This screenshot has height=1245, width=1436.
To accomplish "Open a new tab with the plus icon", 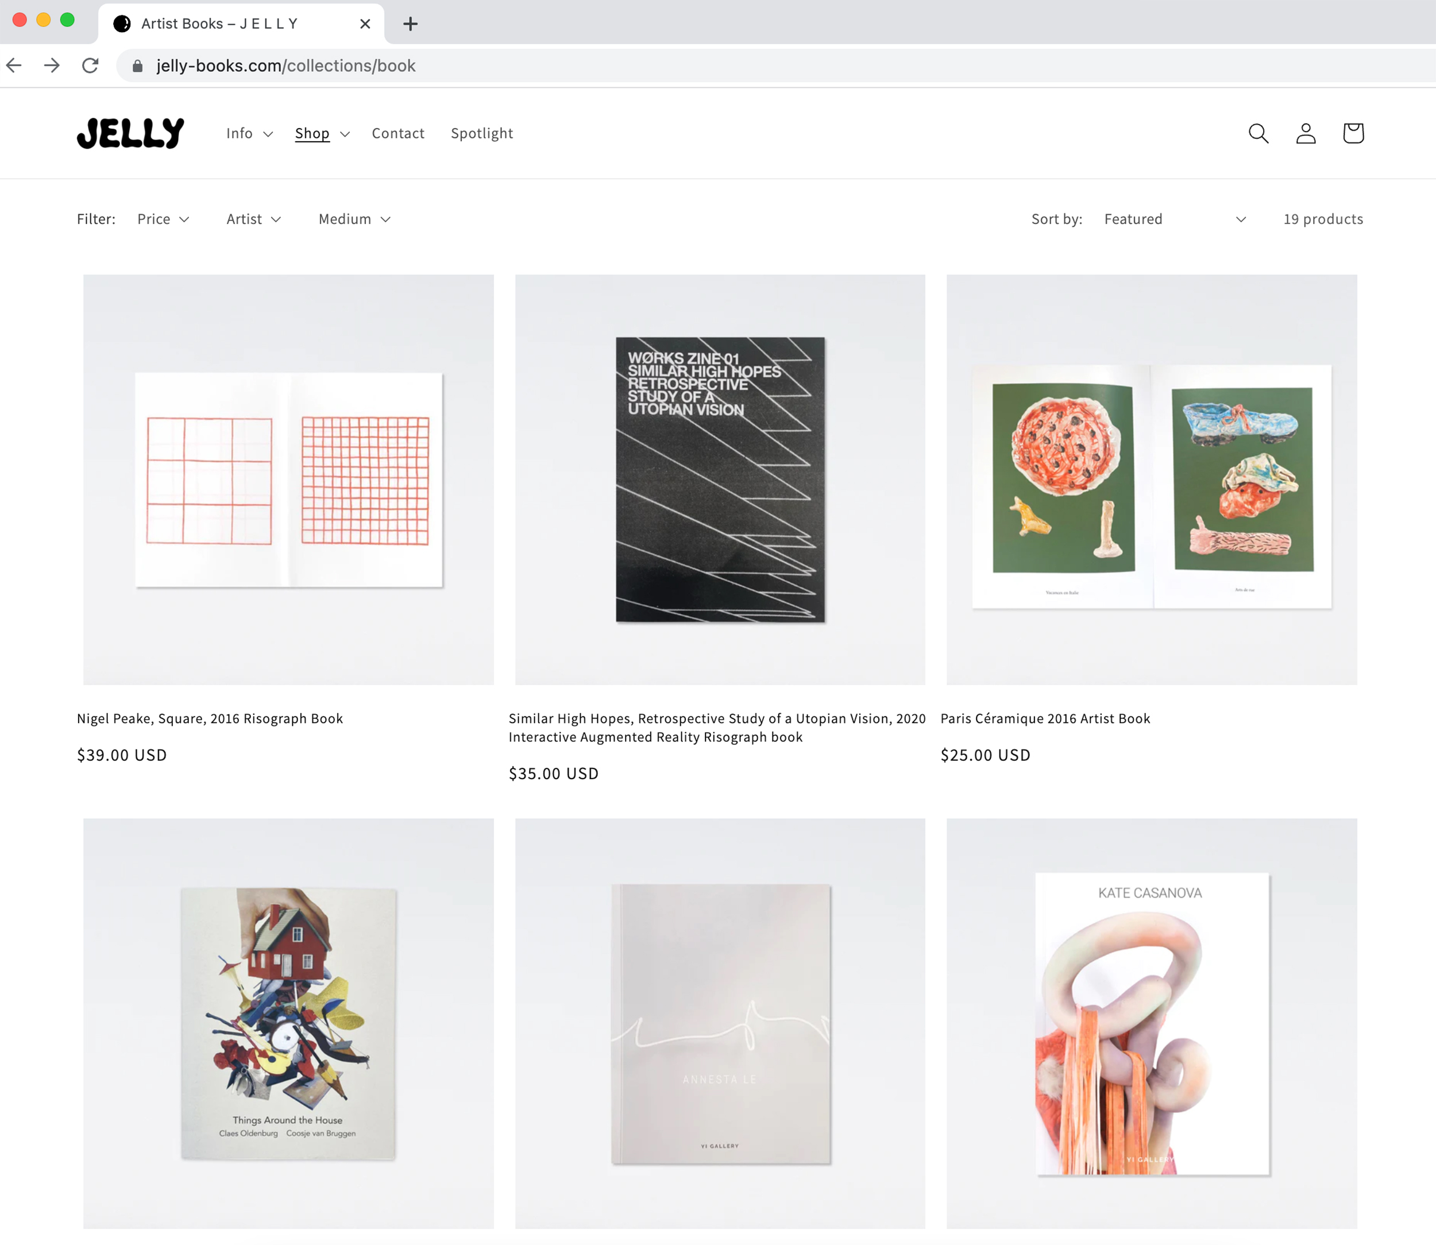I will pos(410,24).
